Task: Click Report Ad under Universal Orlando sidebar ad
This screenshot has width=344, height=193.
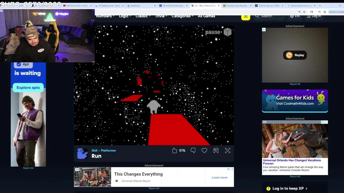Action: coord(295,176)
